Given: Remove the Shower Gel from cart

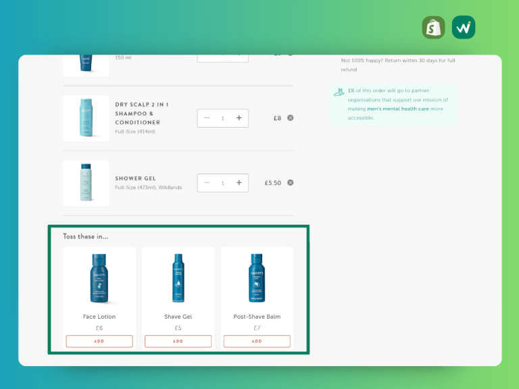Looking at the screenshot, I should (x=291, y=182).
